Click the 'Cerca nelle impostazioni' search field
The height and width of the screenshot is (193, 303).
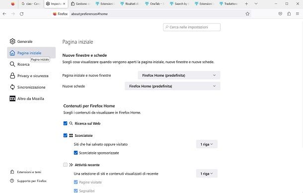pyautogui.click(x=192, y=27)
